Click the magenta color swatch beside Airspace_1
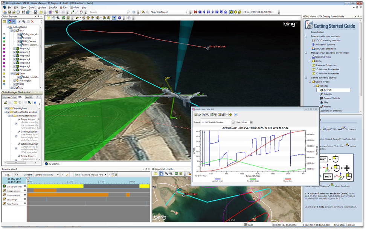This screenshot has width=366, height=230. pos(4,48)
